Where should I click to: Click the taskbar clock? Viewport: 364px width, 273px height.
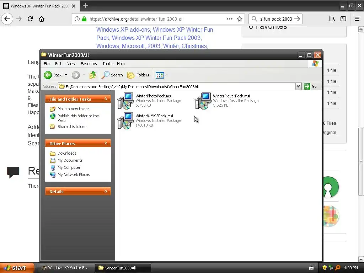[x=351, y=268]
